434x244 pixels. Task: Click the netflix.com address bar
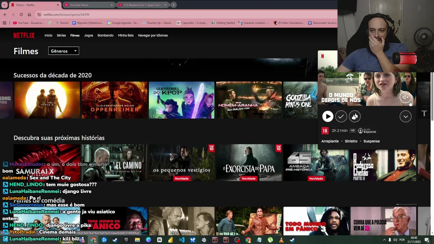click(x=186, y=15)
